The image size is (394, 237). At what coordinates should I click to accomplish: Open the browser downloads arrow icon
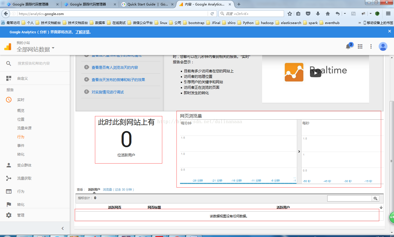pos(318,14)
